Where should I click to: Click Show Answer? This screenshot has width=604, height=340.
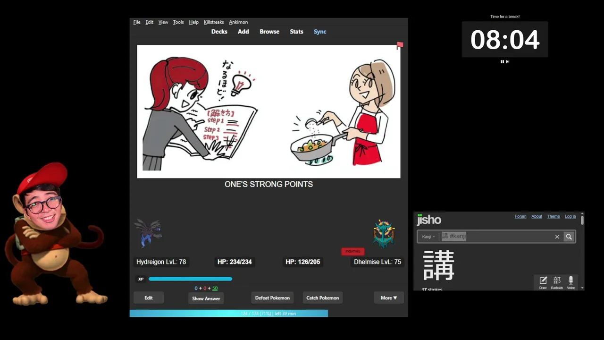coord(206,298)
